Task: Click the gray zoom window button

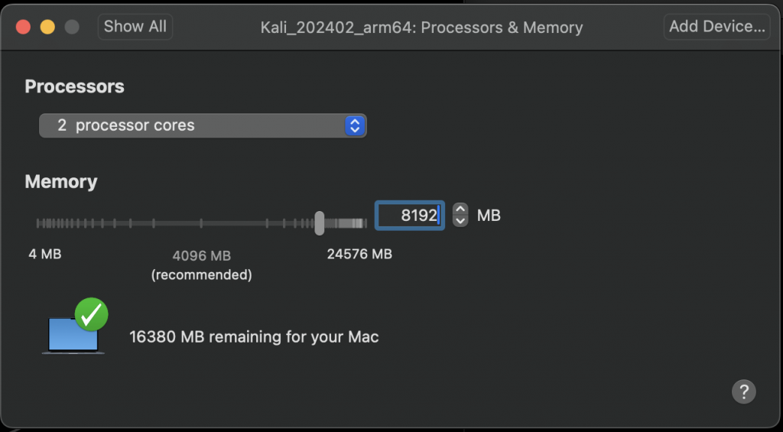Action: (x=72, y=27)
